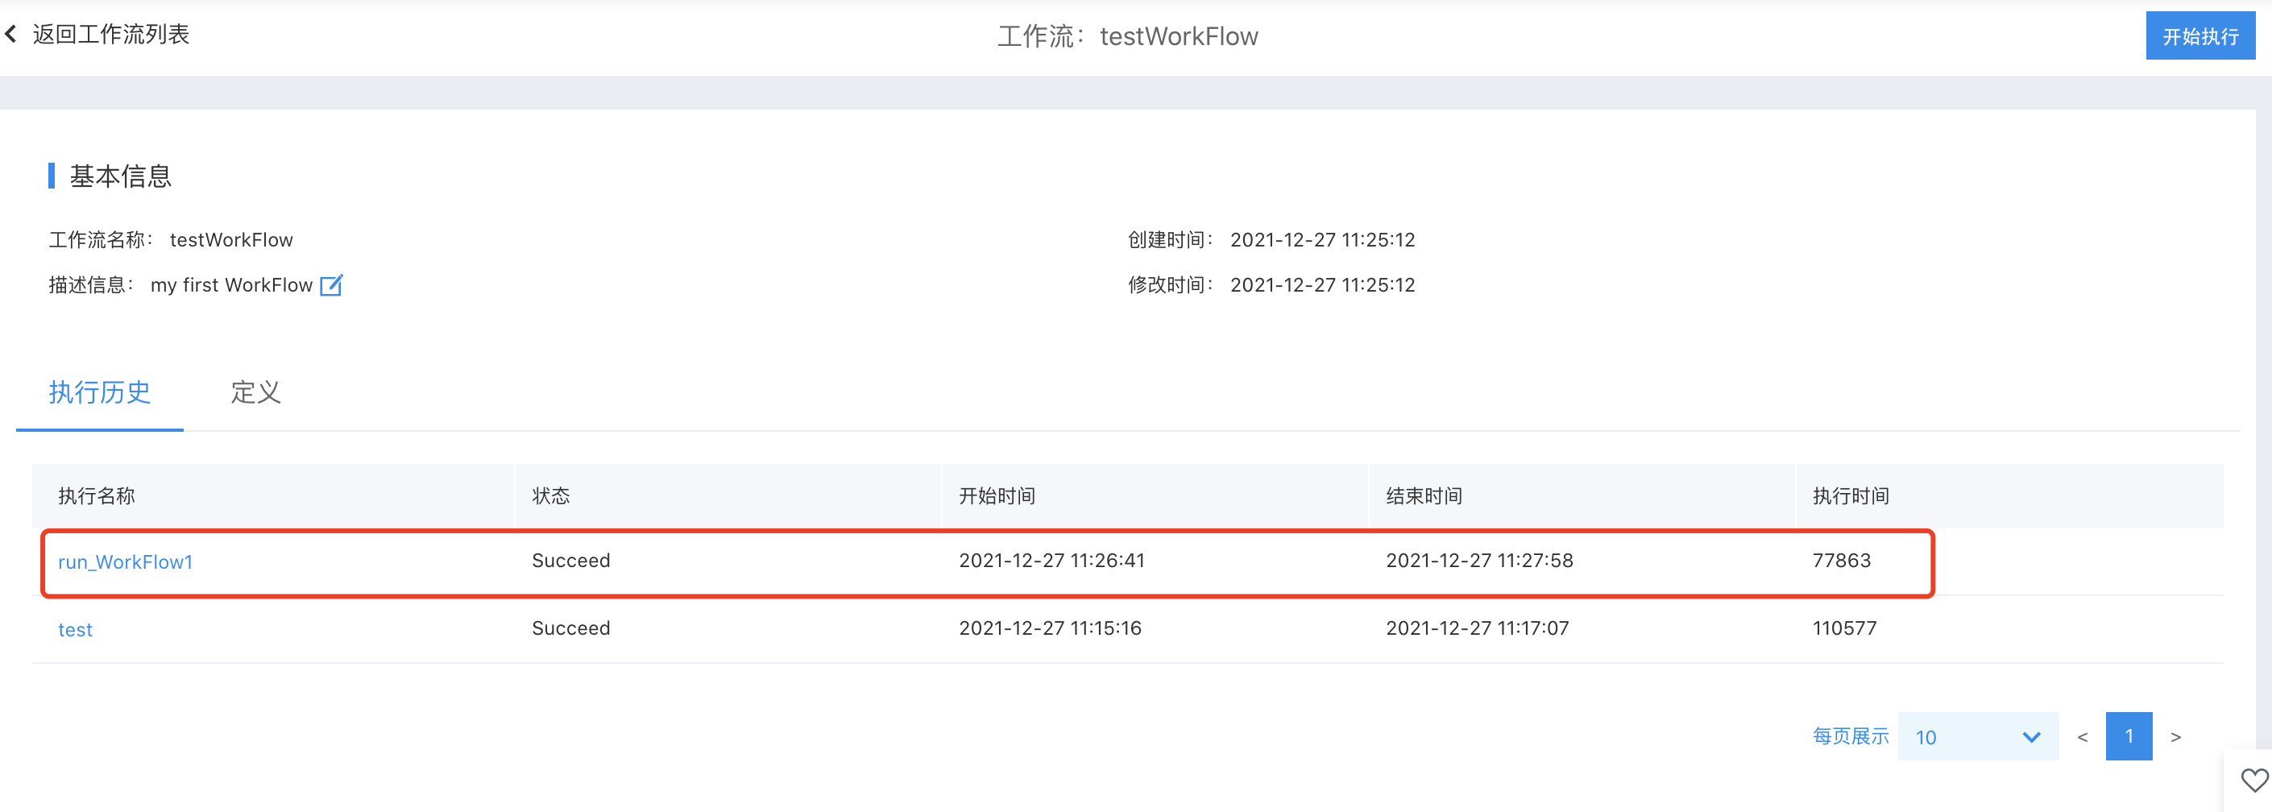This screenshot has width=2272, height=812.
Task: Go to the previous page with the < arrow
Action: tap(2083, 737)
